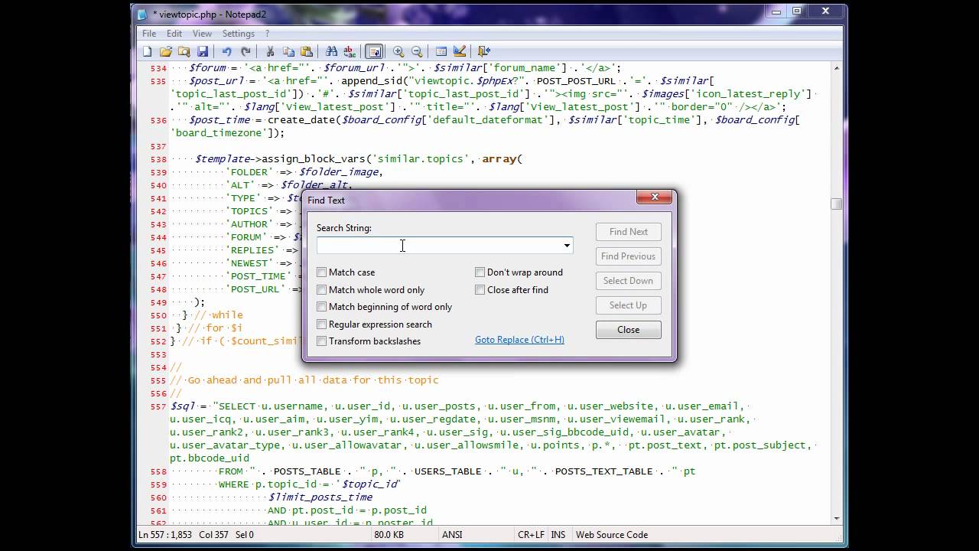Viewport: 979px width, 551px height.
Task: Paste from clipboard toolbar icon
Action: point(307,51)
